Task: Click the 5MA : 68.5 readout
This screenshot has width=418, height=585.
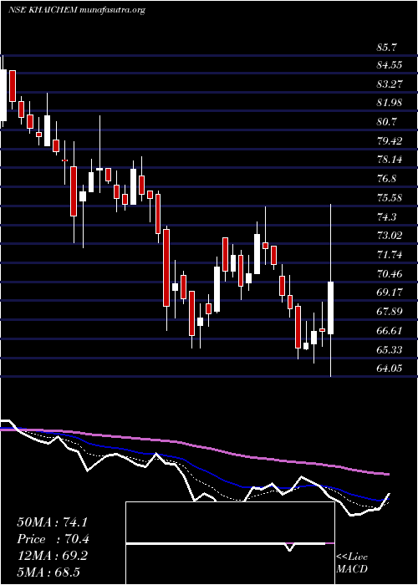Action: click(x=48, y=572)
